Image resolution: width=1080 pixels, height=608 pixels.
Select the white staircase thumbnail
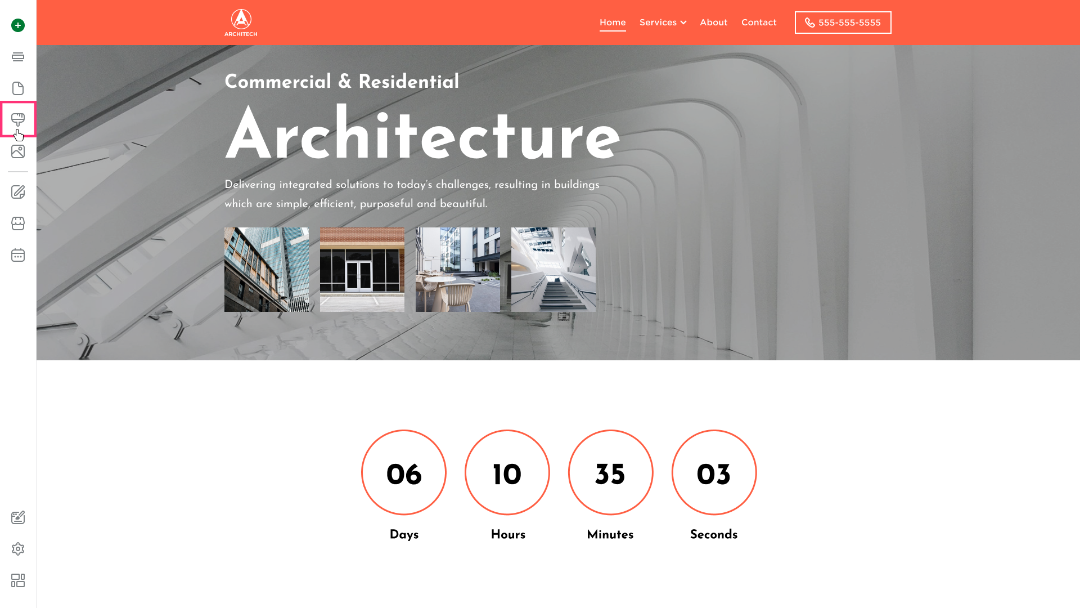pos(553,270)
